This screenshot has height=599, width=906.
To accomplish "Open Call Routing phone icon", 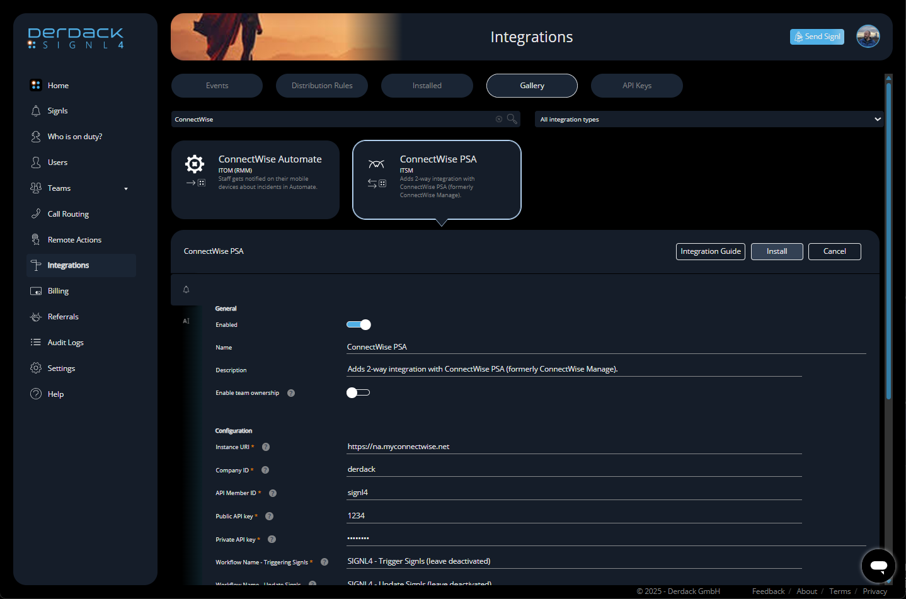I will pos(36,214).
